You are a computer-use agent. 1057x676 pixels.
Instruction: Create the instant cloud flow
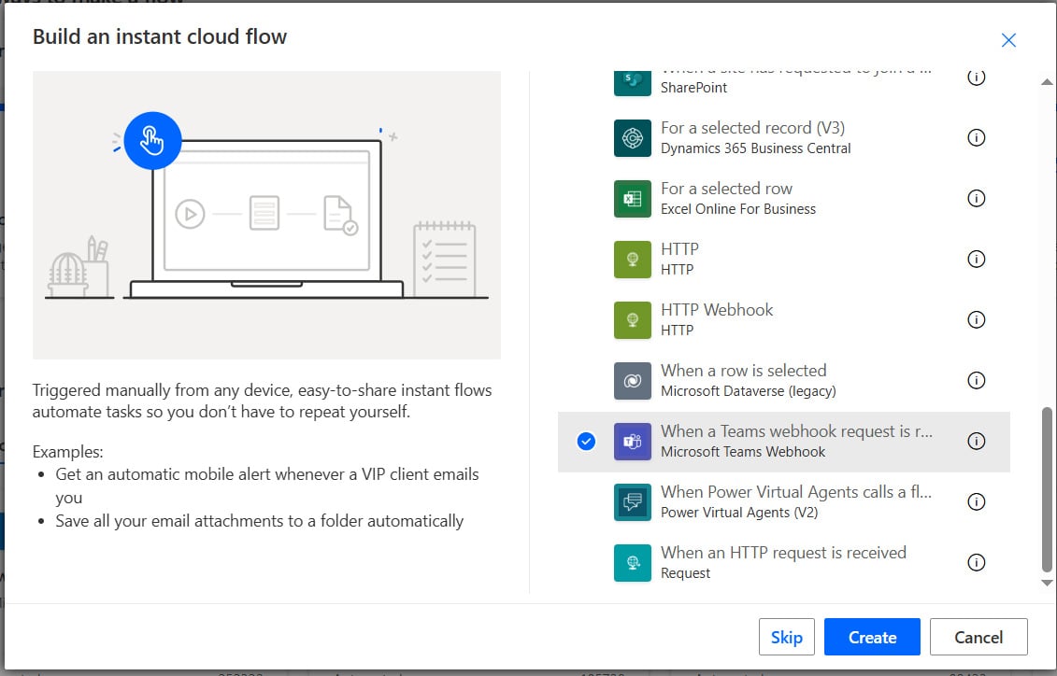(x=872, y=637)
